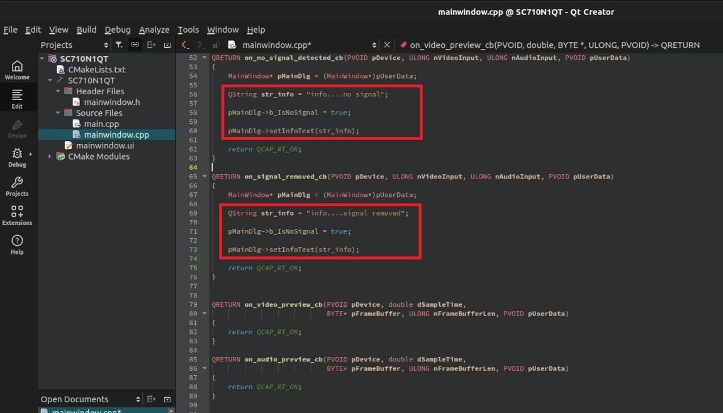This screenshot has height=413, width=723.
Task: Click the mainwindow.cpp file icon in editor toolbar
Action: point(232,45)
